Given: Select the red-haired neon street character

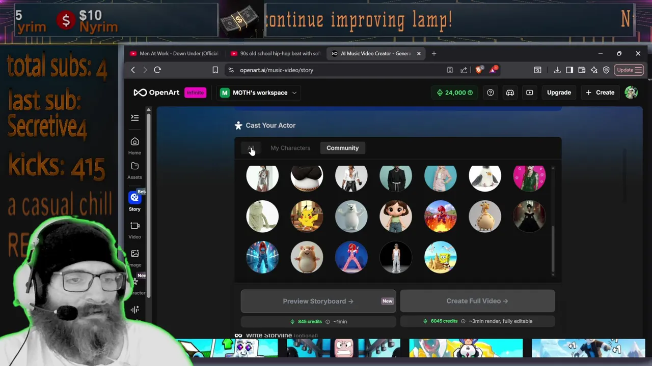Looking at the screenshot, I should [x=262, y=257].
